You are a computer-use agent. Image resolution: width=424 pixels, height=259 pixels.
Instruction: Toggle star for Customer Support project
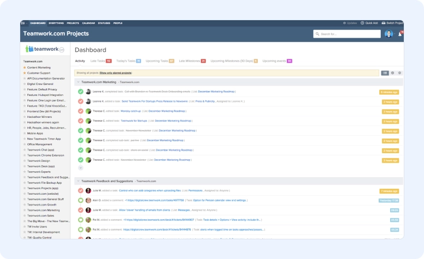(25, 73)
